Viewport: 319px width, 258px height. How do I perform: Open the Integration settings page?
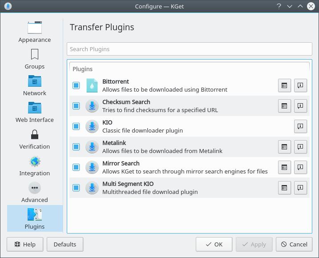(35, 165)
